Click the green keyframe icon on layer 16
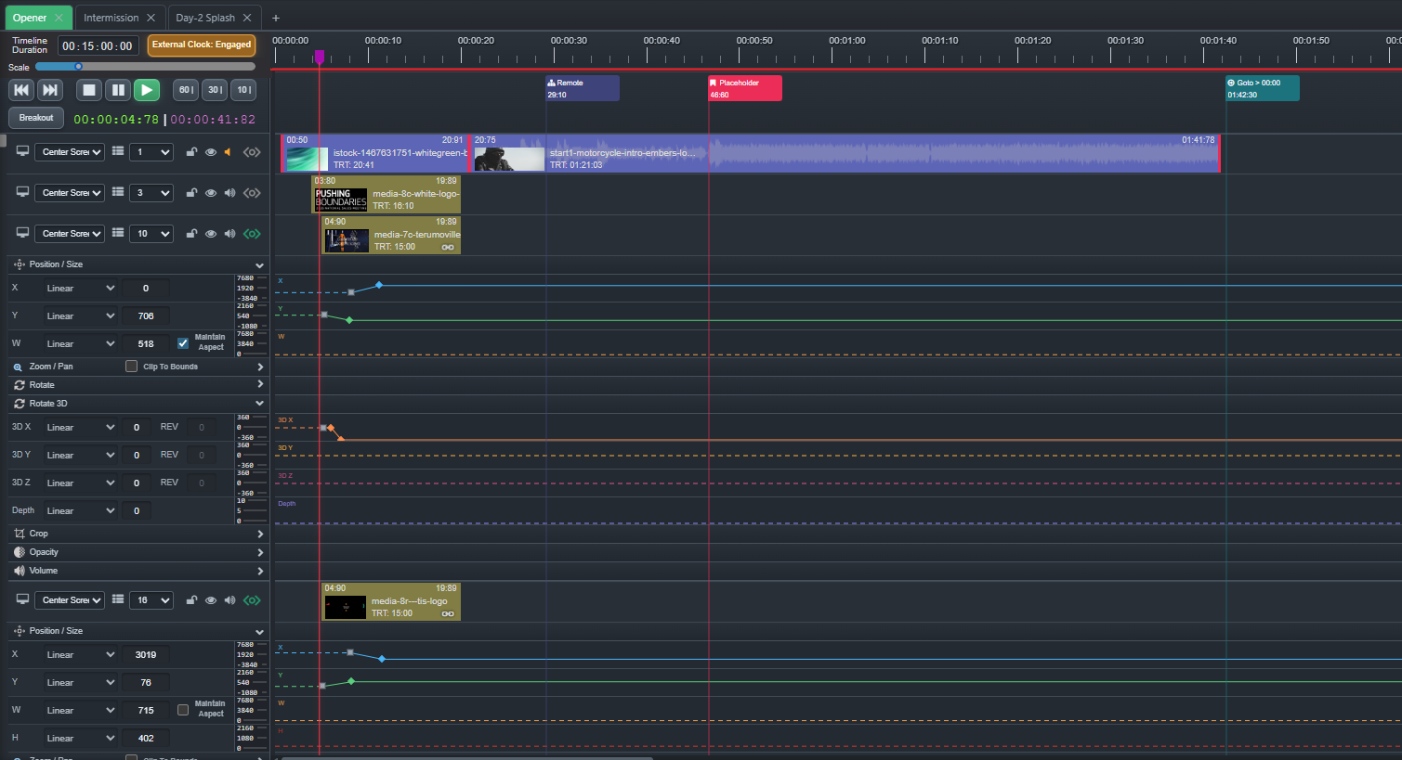Viewport: 1402px width, 760px height. [x=252, y=600]
